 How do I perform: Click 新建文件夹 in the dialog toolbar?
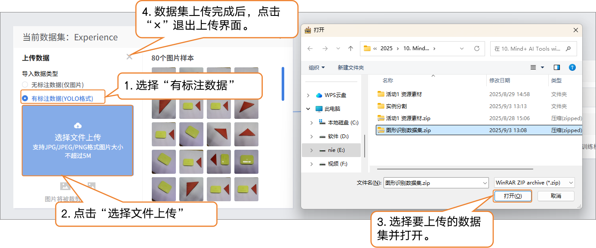click(x=350, y=68)
